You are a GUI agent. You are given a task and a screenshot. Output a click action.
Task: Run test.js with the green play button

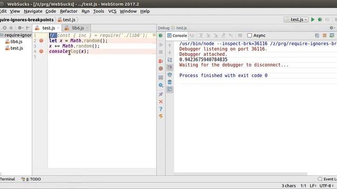(x=313, y=19)
